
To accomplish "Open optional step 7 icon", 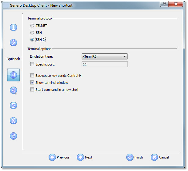I will coord(13,136).
